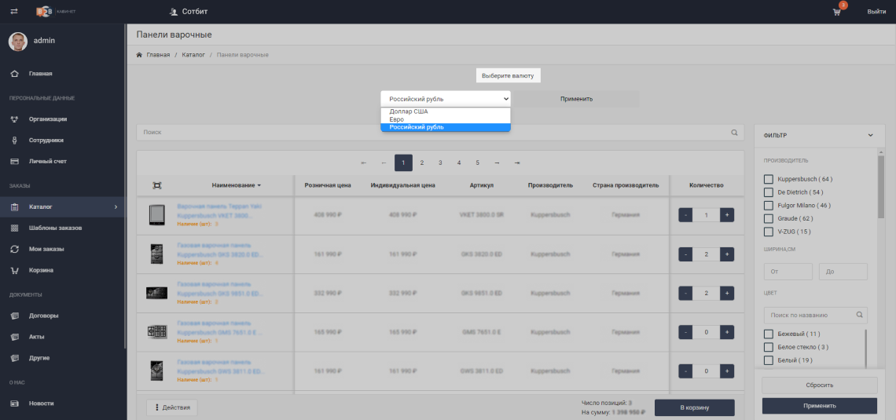Click Применить next to currency select
The width and height of the screenshot is (896, 420).
576,99
